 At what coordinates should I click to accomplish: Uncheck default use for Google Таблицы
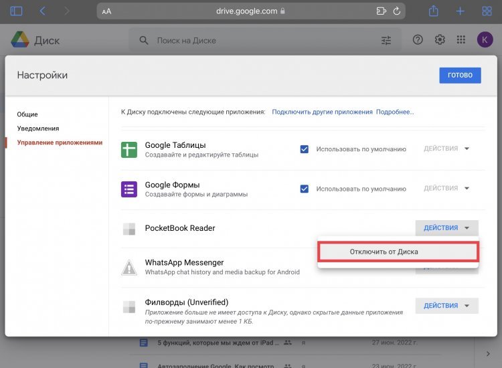(305, 149)
